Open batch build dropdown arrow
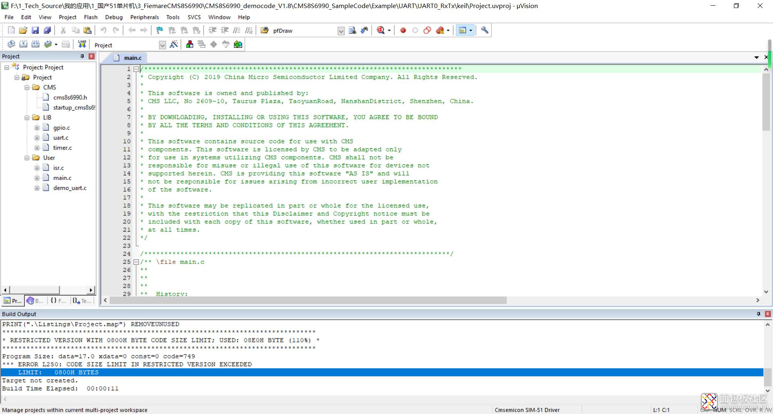 tap(56, 45)
